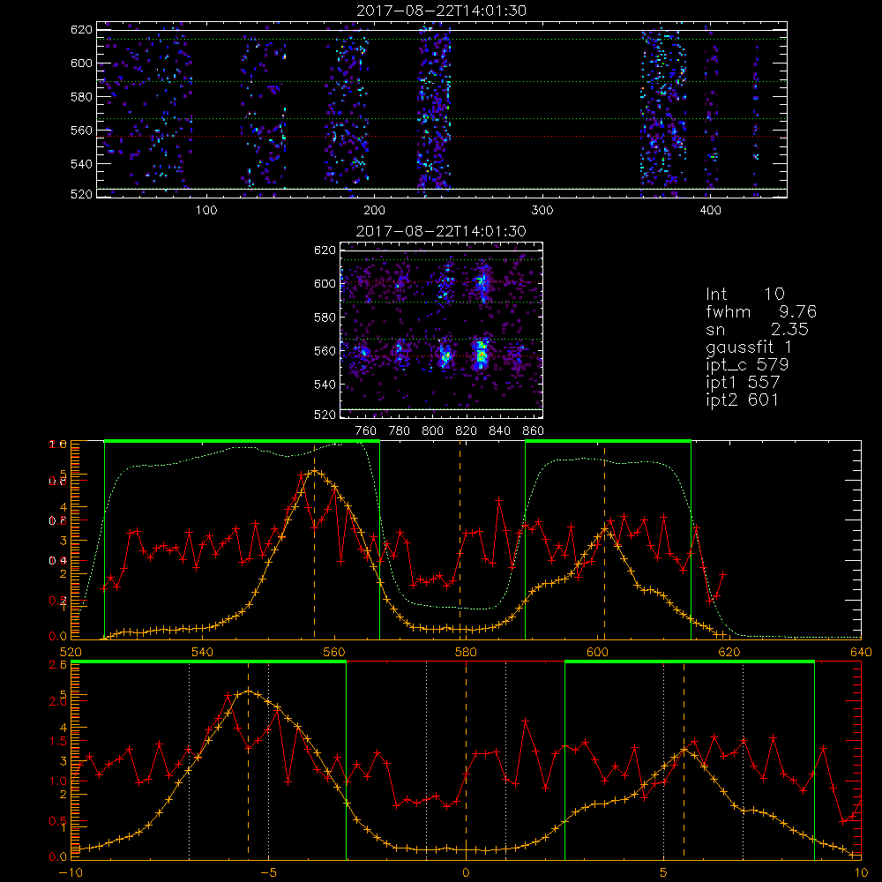Image resolution: width=882 pixels, height=882 pixels.
Task: Click the brightest spot in the zoomed image
Action: (x=481, y=355)
